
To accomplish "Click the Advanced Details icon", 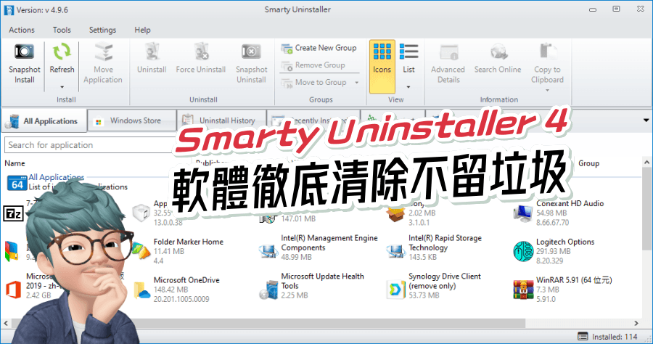I will click(449, 52).
